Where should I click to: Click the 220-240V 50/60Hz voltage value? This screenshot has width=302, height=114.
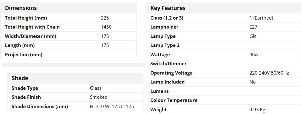269,73
